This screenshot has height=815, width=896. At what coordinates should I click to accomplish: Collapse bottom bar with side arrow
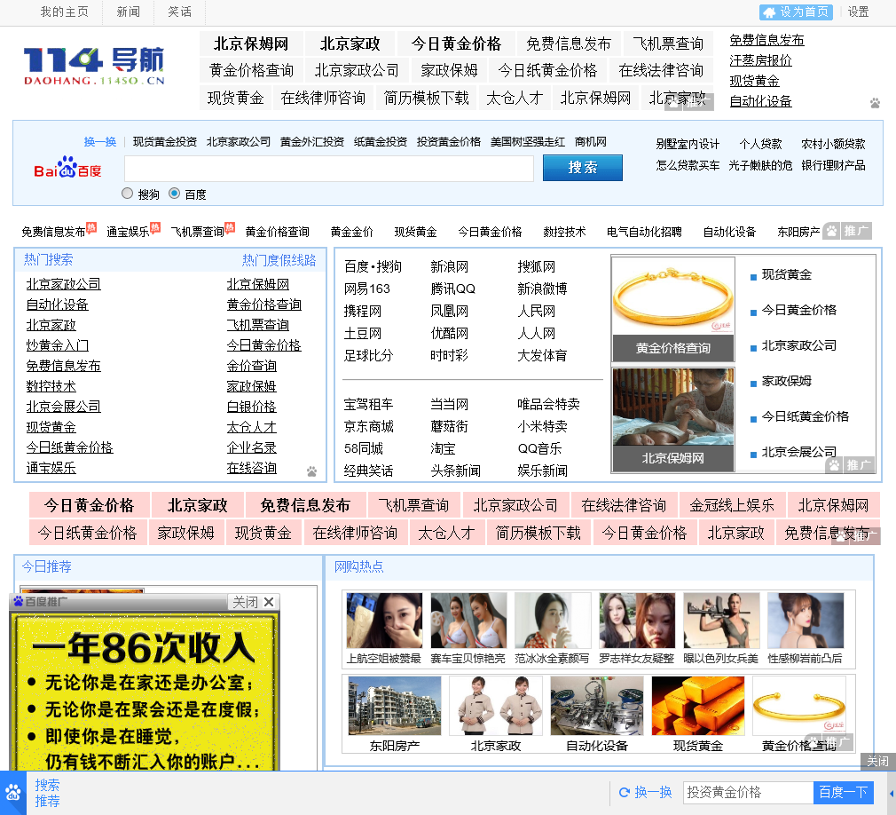click(x=892, y=794)
